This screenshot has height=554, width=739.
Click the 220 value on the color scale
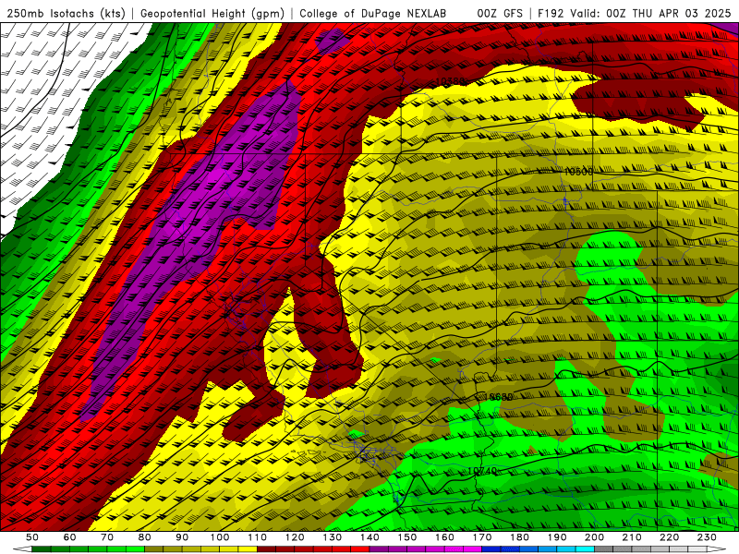click(669, 537)
